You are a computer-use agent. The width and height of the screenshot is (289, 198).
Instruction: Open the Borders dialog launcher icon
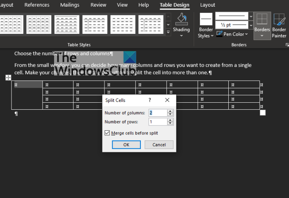tap(287, 45)
